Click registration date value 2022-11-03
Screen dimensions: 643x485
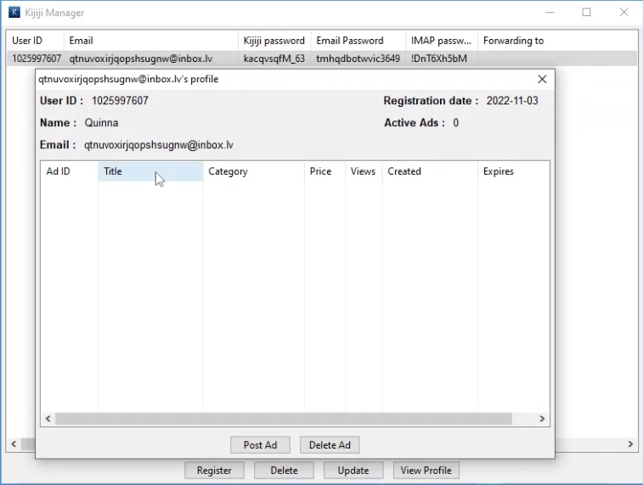pyautogui.click(x=512, y=101)
